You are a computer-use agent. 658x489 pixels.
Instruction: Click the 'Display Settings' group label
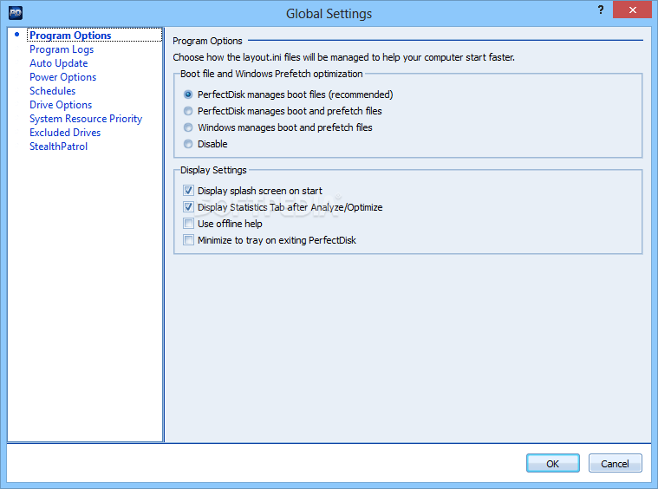click(x=213, y=170)
